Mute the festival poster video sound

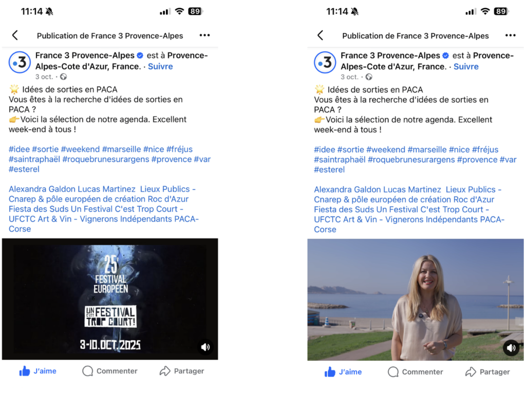(x=205, y=347)
